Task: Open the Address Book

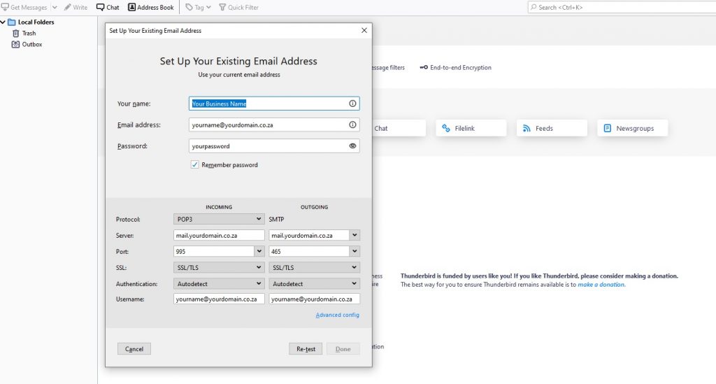Action: [x=151, y=7]
